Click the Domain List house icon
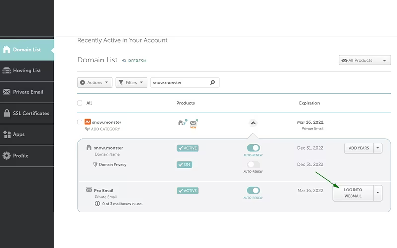The width and height of the screenshot is (397, 248). click(7, 49)
